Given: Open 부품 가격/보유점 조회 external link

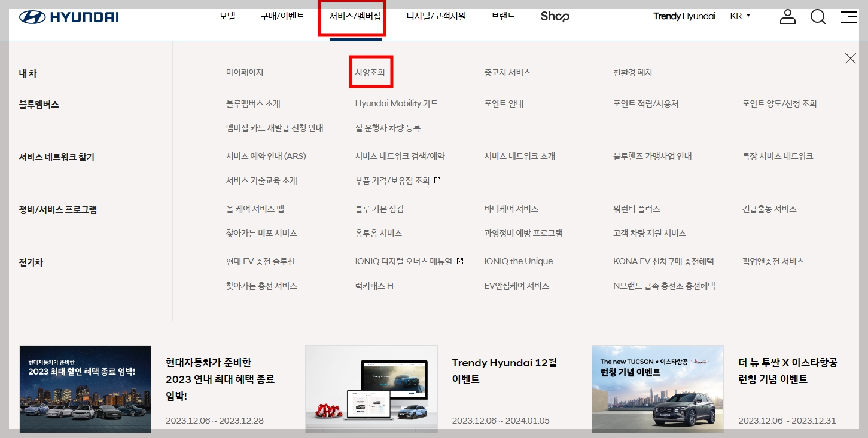Looking at the screenshot, I should point(398,180).
